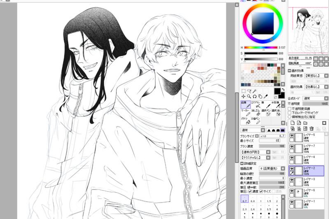Hide レイヤー3 with its eye icon
329x219 pixels.
click(292, 180)
